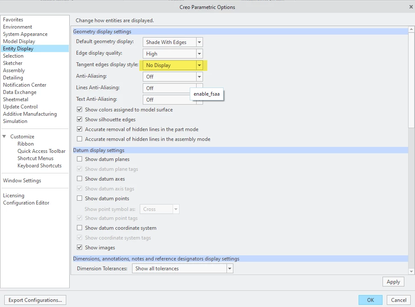Image resolution: width=415 pixels, height=307 pixels.
Task: Open Simulation options
Action: click(15, 121)
